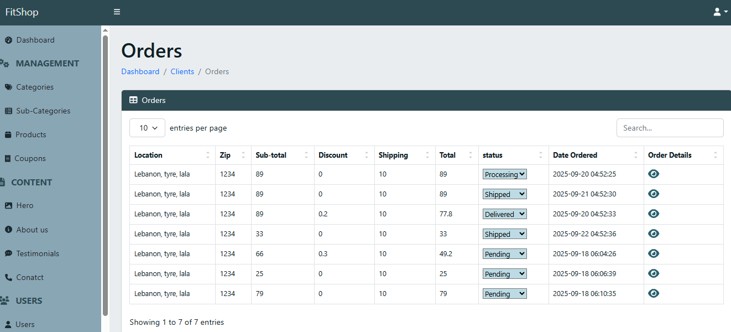Click the Categories tag icon
Viewport: 731px width, 332px height.
tap(8, 87)
